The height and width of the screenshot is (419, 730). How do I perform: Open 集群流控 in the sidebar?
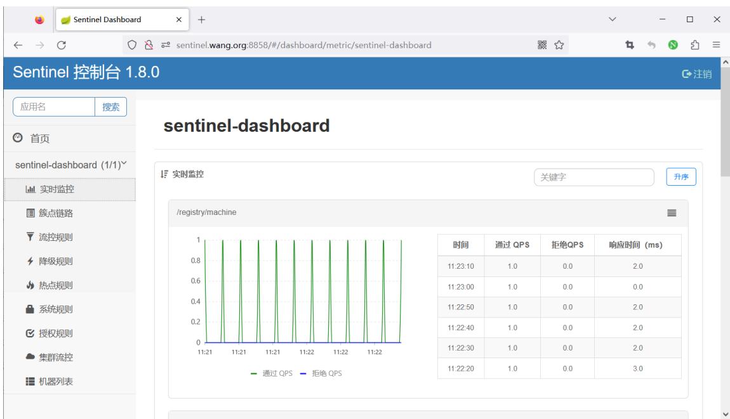tap(70, 357)
